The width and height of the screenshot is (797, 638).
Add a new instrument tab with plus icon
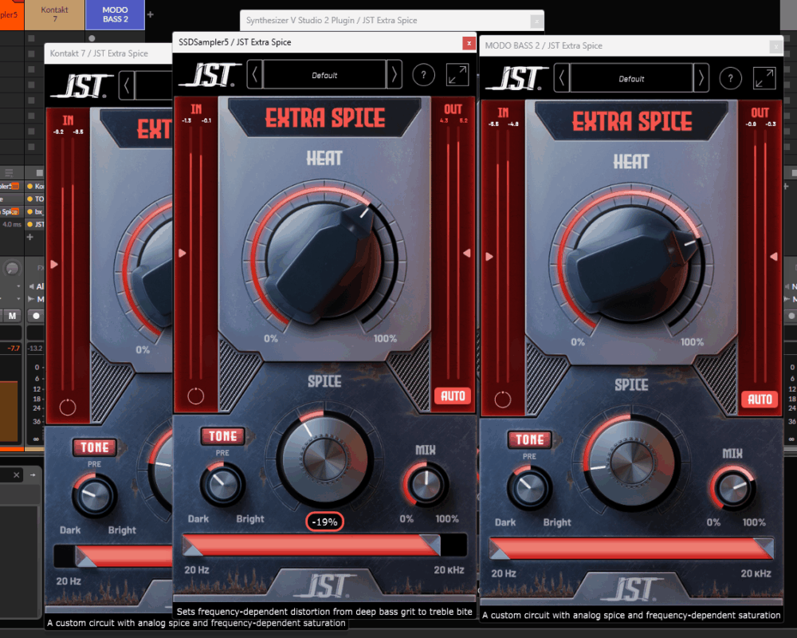151,14
